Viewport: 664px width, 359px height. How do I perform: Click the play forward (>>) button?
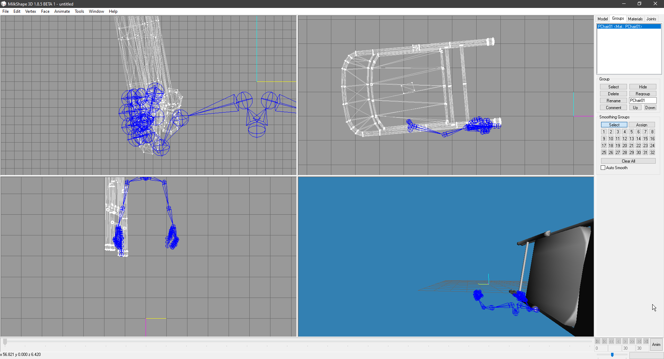(632, 341)
